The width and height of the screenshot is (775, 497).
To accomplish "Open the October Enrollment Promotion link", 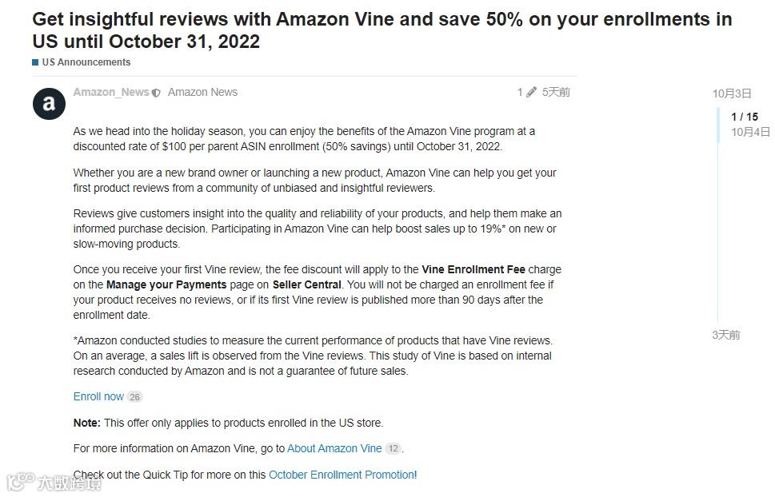I will click(342, 475).
